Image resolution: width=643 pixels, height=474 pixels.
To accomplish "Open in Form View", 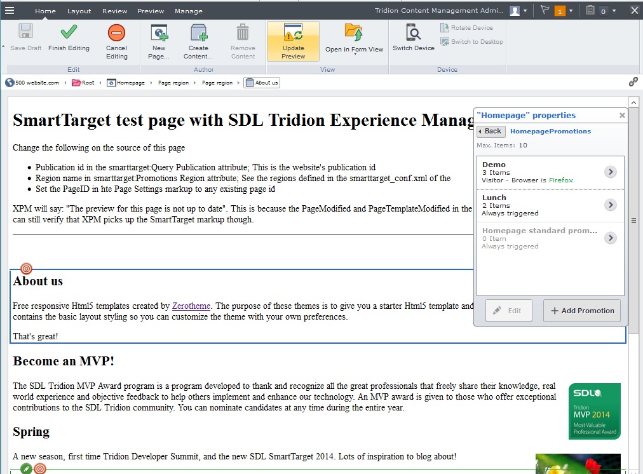I will (354, 39).
